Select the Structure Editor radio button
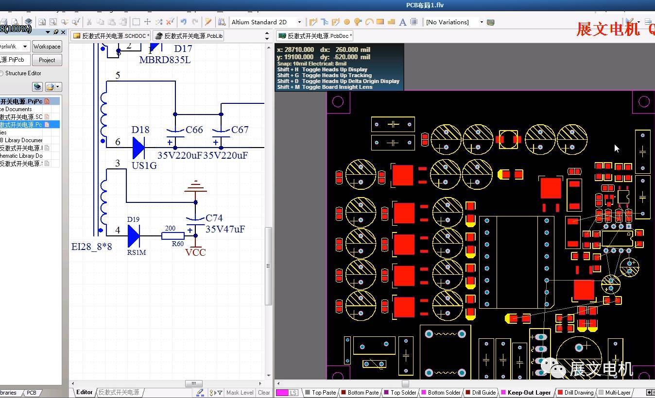Screen dimensions: 655x398 click(1, 73)
